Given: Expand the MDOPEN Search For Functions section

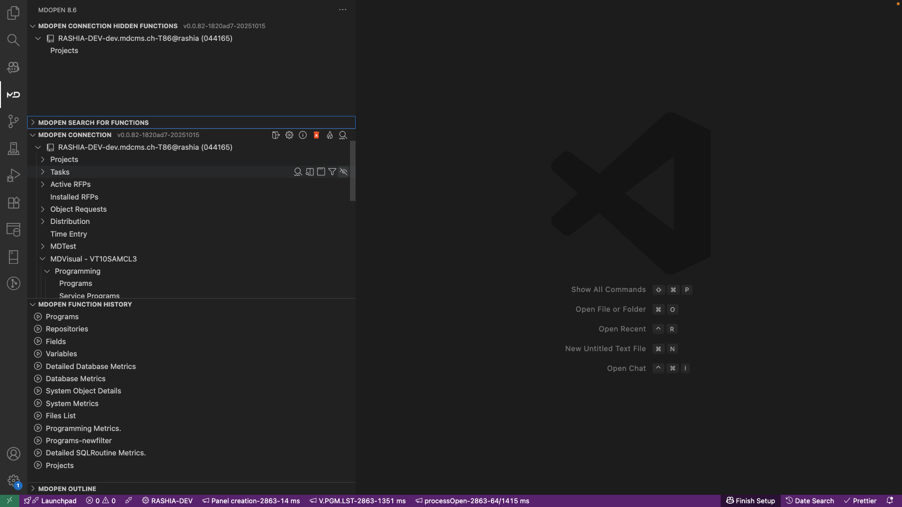Looking at the screenshot, I should pos(93,123).
